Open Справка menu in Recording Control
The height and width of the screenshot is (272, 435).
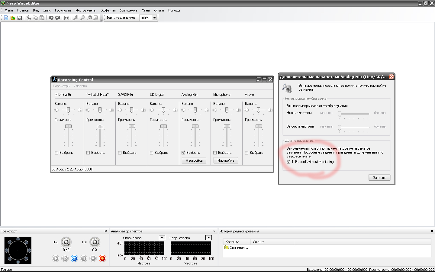(x=80, y=86)
